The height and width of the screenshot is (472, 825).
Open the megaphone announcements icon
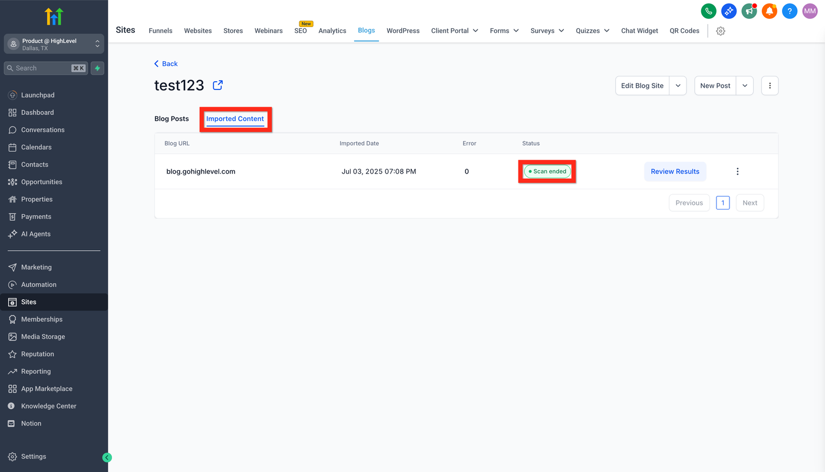[749, 11]
